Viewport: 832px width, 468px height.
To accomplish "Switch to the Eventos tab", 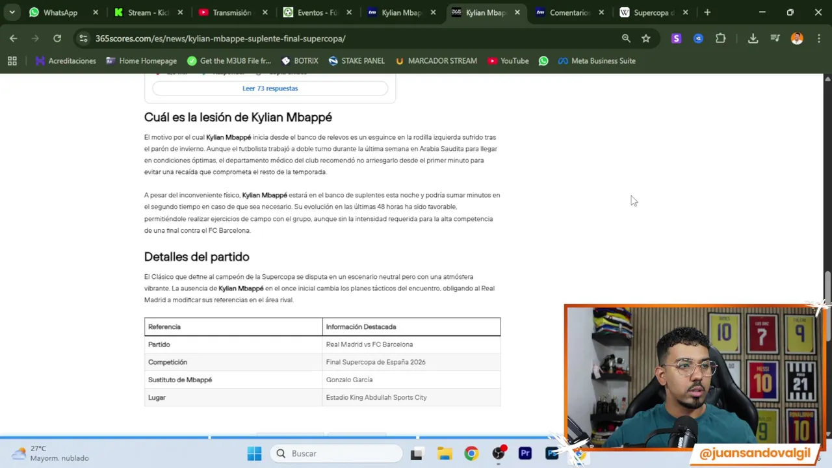I will (x=317, y=12).
